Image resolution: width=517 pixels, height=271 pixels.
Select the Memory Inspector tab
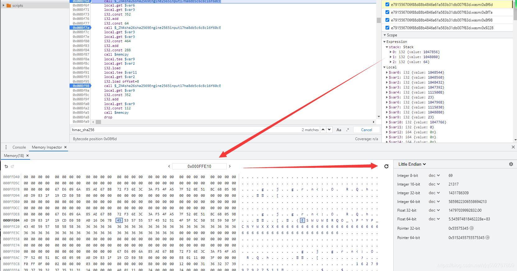click(x=47, y=147)
